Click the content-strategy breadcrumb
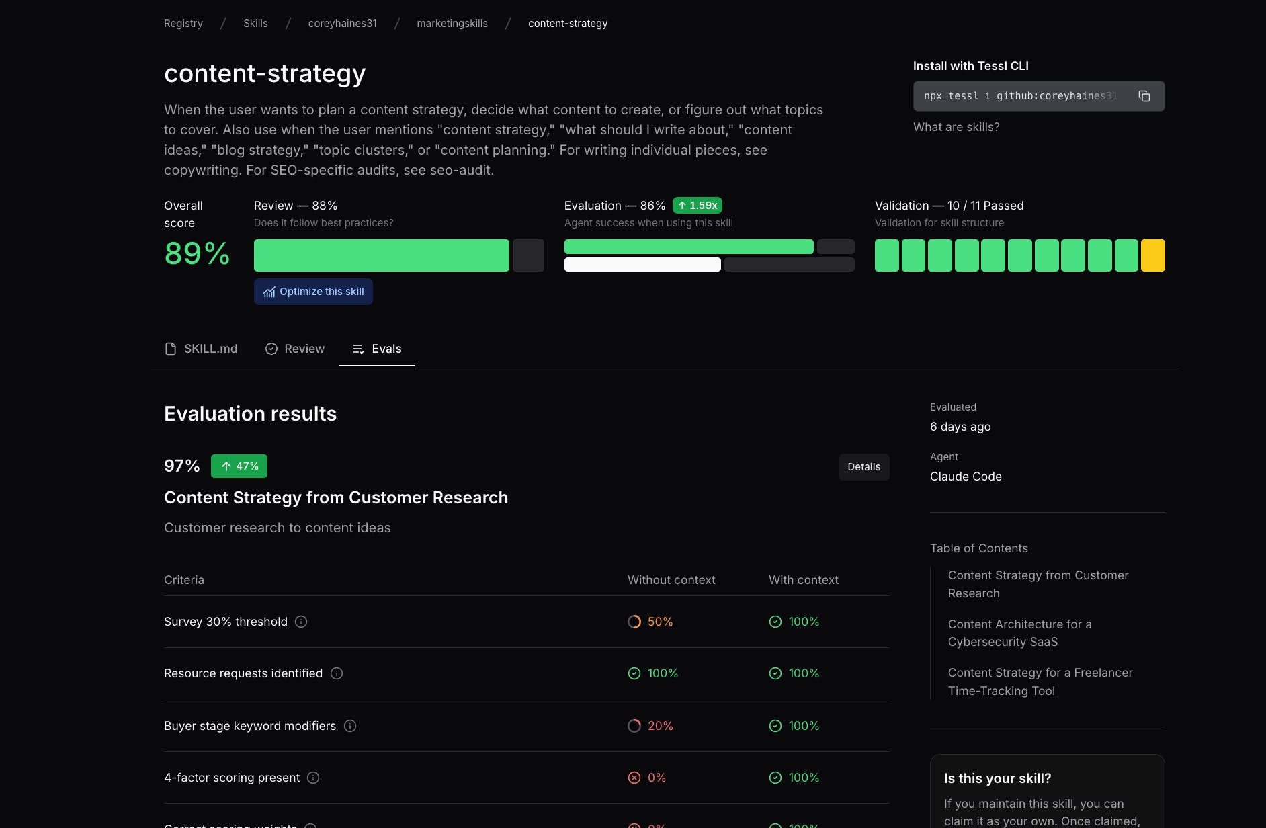Viewport: 1266px width, 828px height. [x=568, y=24]
